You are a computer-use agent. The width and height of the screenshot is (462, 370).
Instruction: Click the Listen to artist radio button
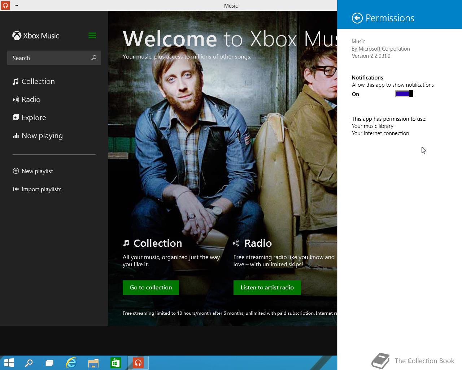click(x=267, y=288)
